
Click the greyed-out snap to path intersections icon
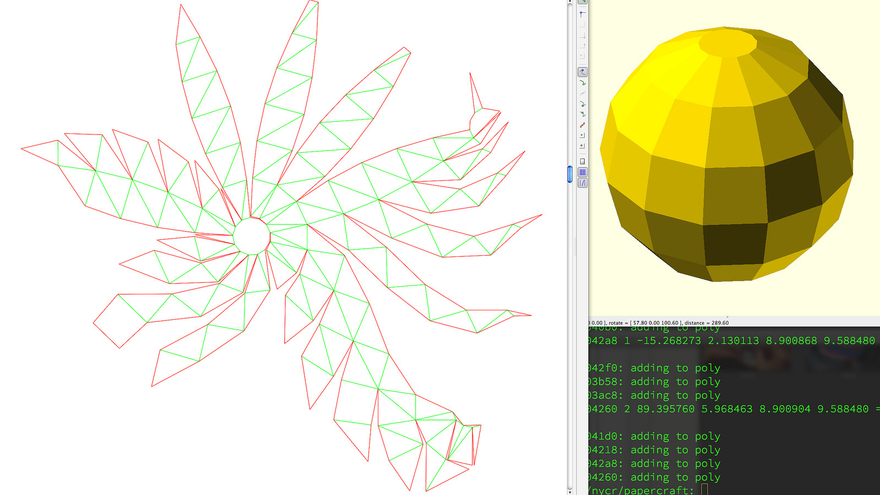pos(582,93)
